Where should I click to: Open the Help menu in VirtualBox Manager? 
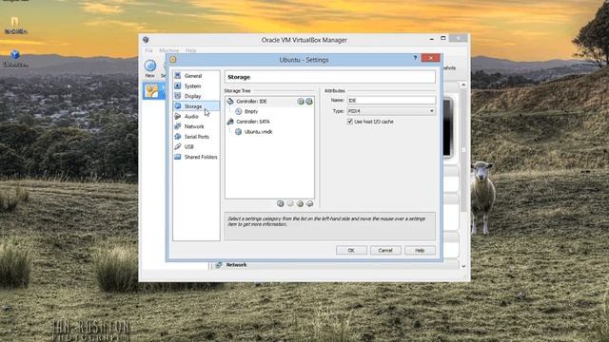tap(190, 50)
